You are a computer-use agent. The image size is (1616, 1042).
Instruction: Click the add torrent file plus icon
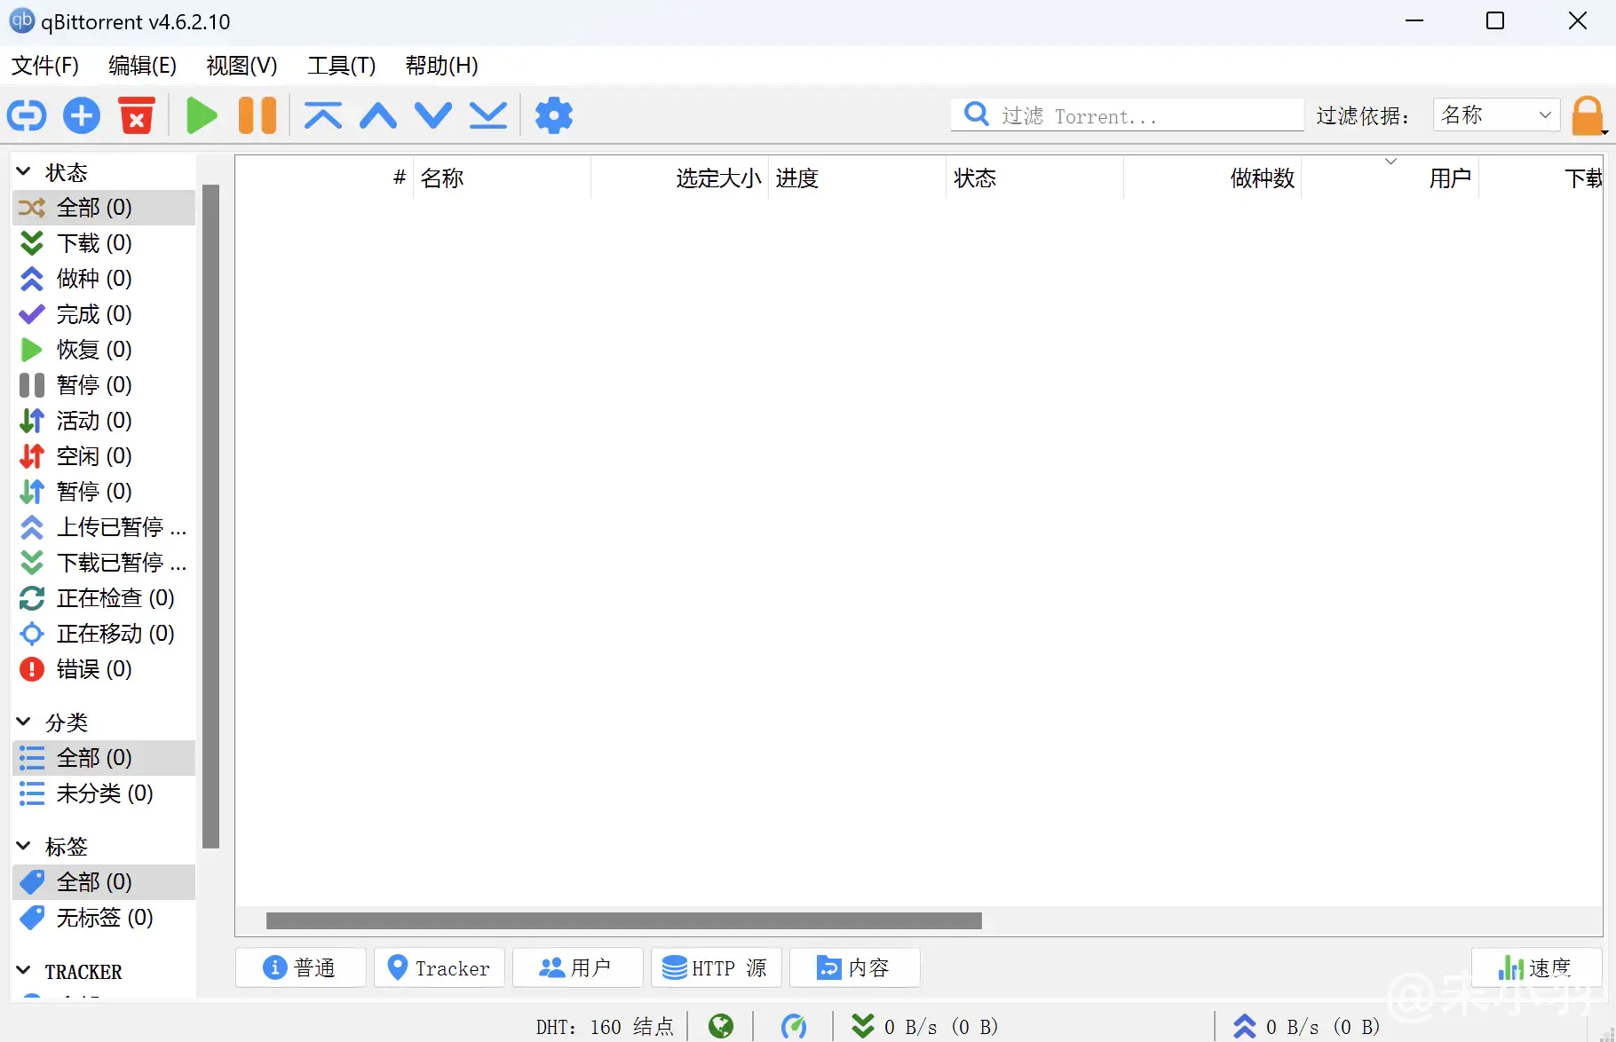[x=82, y=115]
